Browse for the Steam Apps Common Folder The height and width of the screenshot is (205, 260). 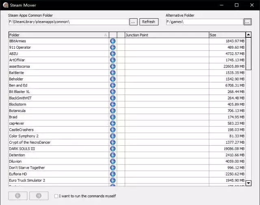(x=133, y=22)
